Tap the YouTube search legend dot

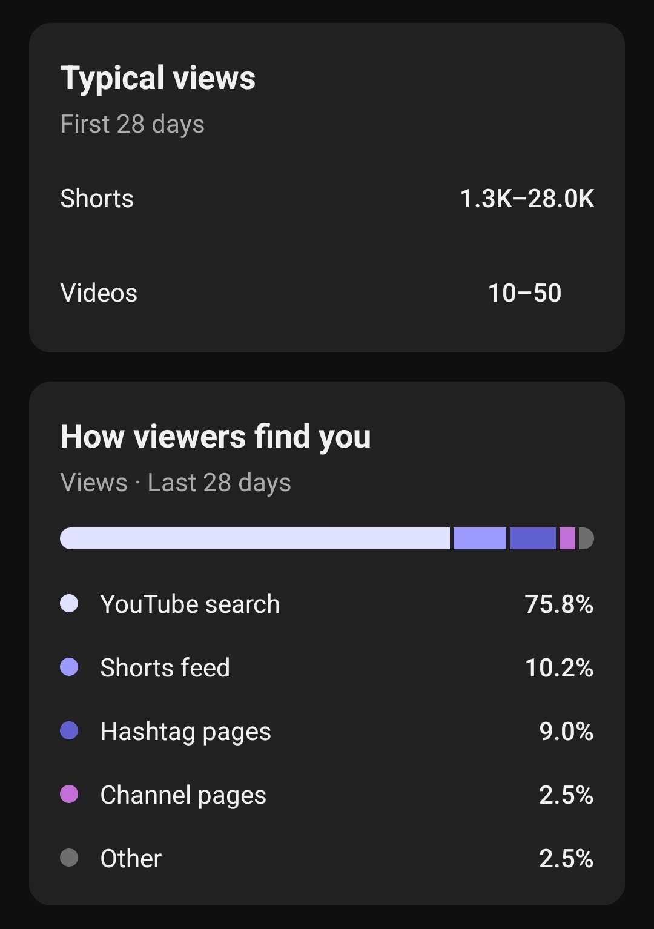pos(69,603)
